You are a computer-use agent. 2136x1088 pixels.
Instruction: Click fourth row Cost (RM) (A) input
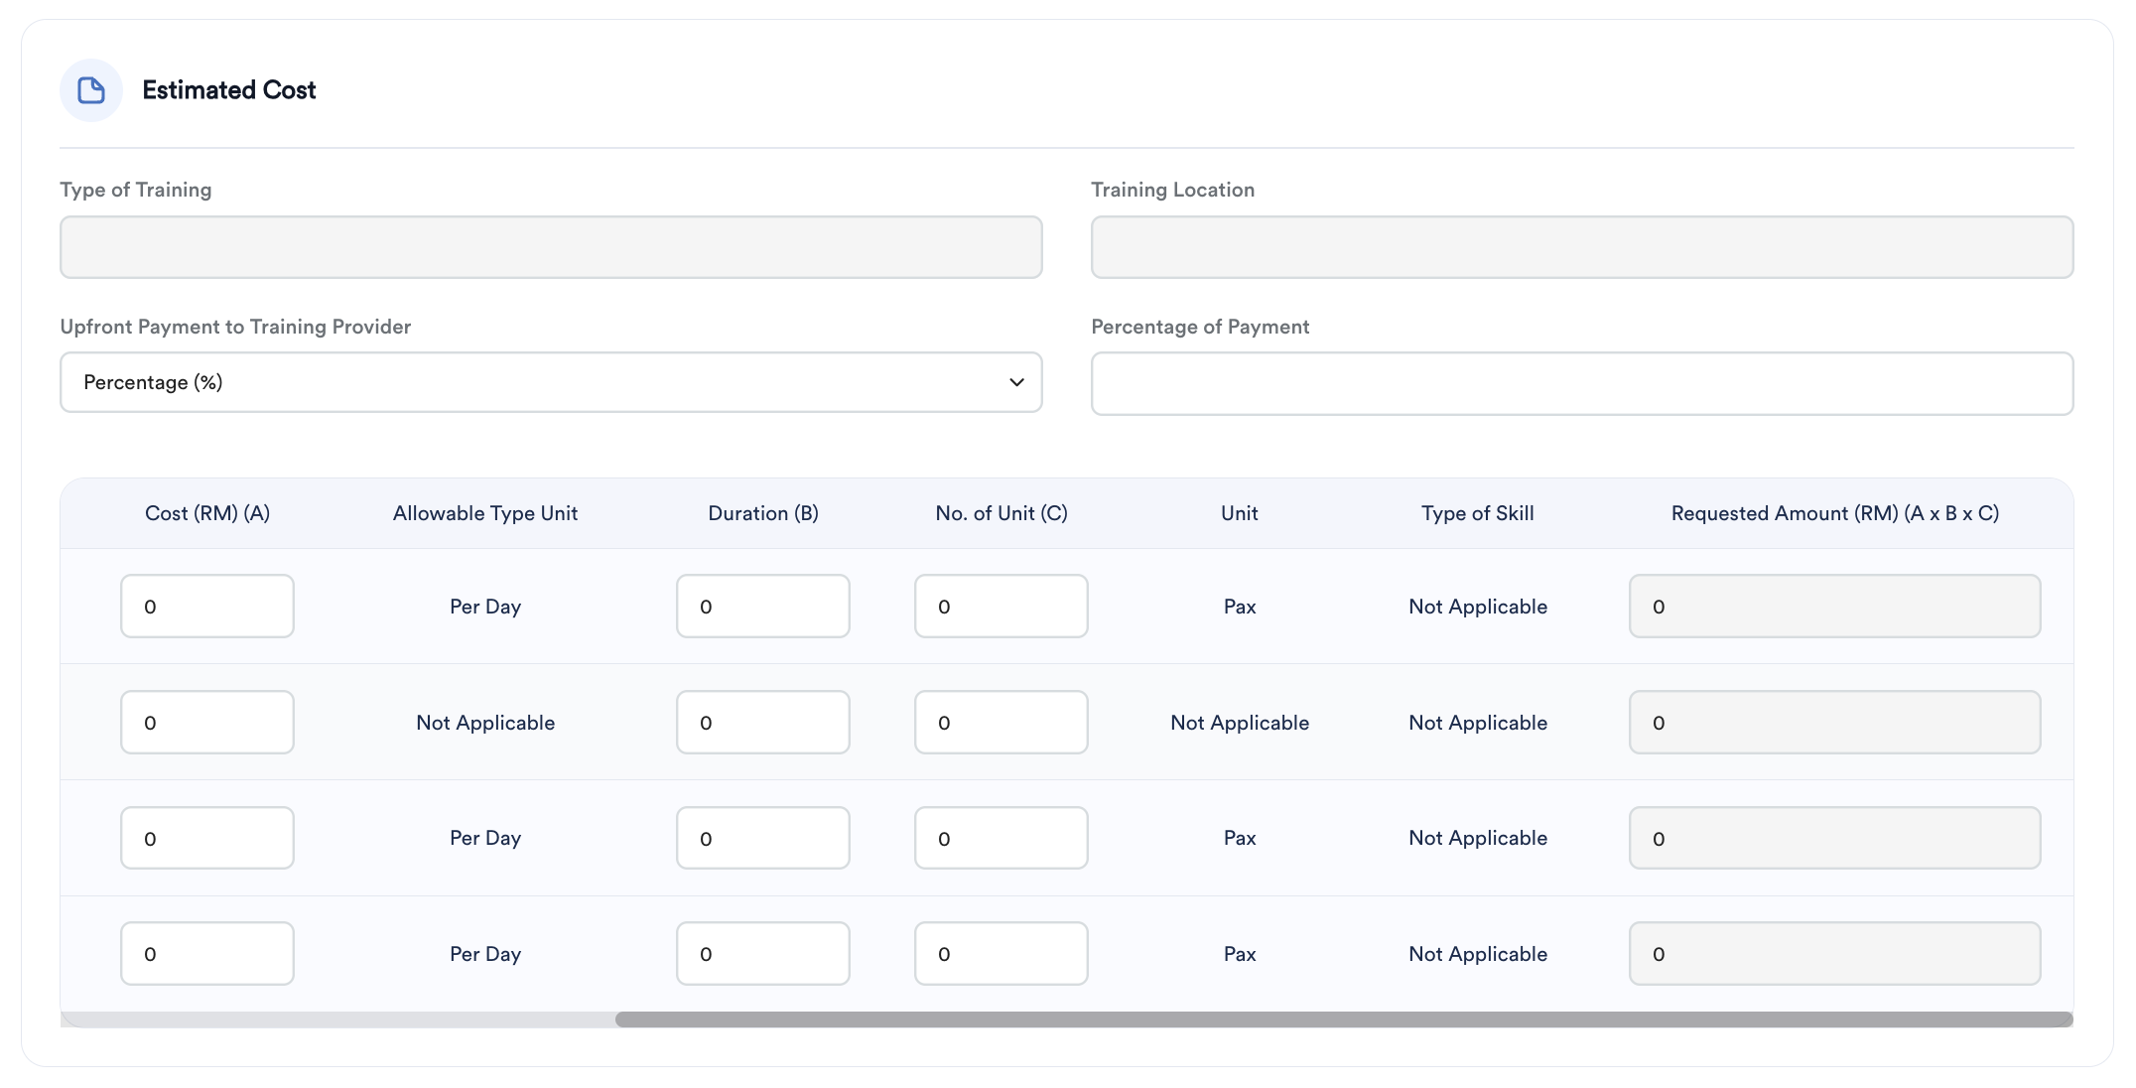coord(206,954)
